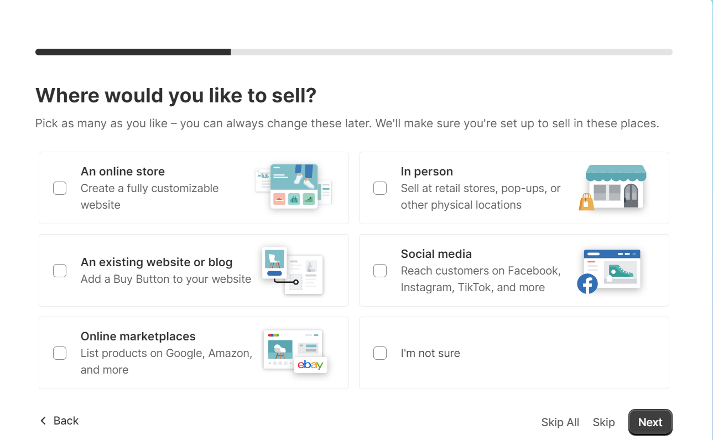Click the back arrow chevron icon
The image size is (713, 440).
(x=43, y=421)
